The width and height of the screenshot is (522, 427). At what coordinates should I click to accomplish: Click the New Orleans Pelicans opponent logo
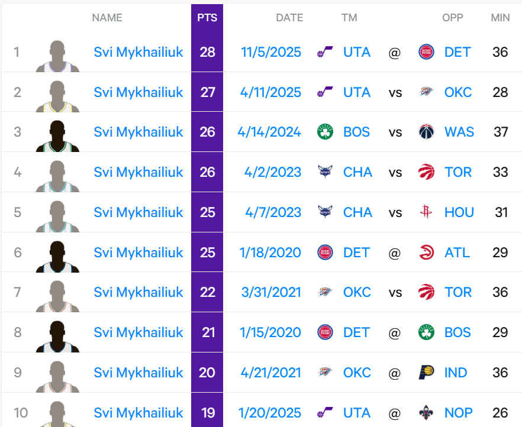(426, 413)
